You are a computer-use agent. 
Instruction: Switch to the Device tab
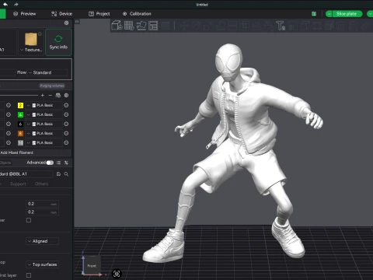click(61, 14)
